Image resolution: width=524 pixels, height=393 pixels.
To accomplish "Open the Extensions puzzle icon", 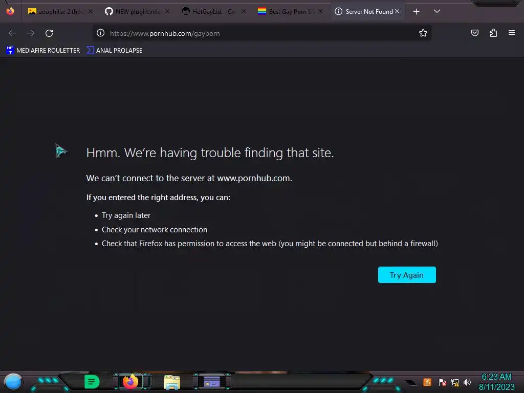I will tap(493, 33).
